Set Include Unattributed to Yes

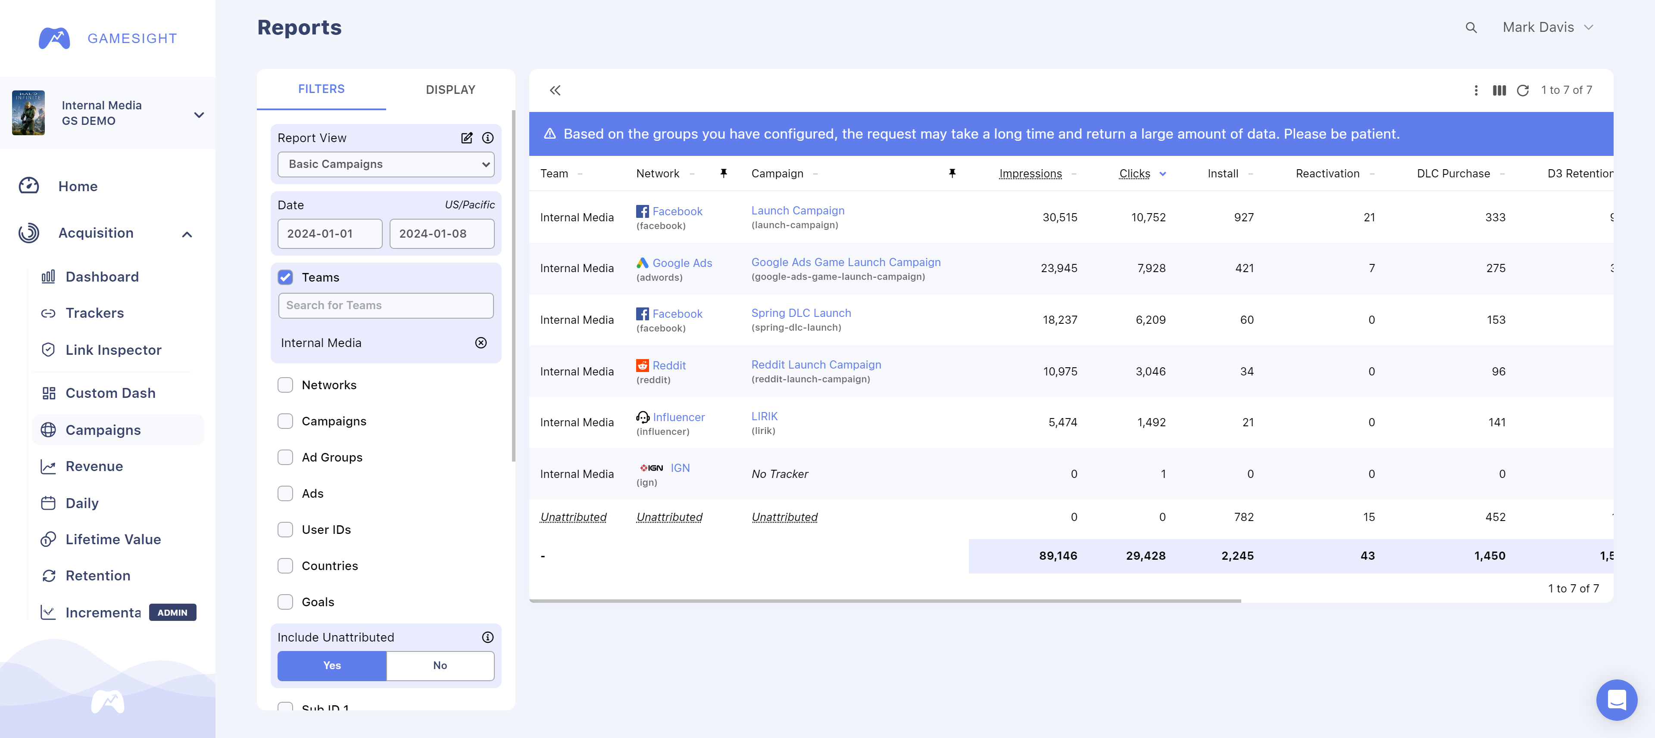click(x=331, y=666)
